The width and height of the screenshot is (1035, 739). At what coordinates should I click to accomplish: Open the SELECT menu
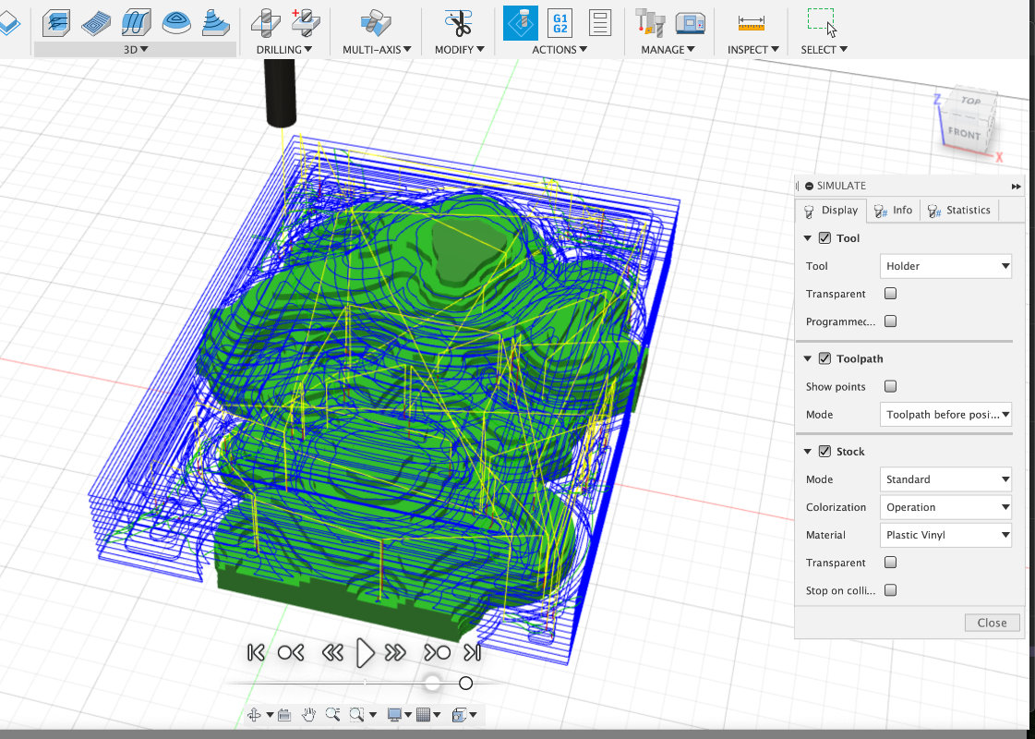pyautogui.click(x=824, y=50)
